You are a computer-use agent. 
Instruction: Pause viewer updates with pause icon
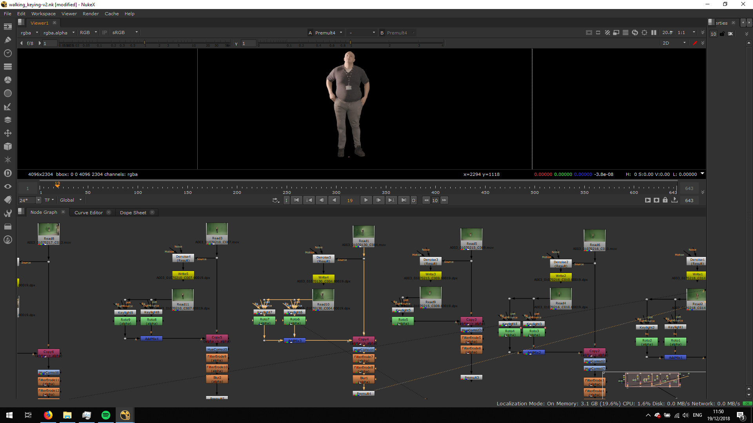[x=654, y=33]
